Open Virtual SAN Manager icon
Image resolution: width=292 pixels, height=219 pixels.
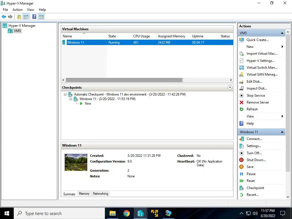[x=242, y=74]
